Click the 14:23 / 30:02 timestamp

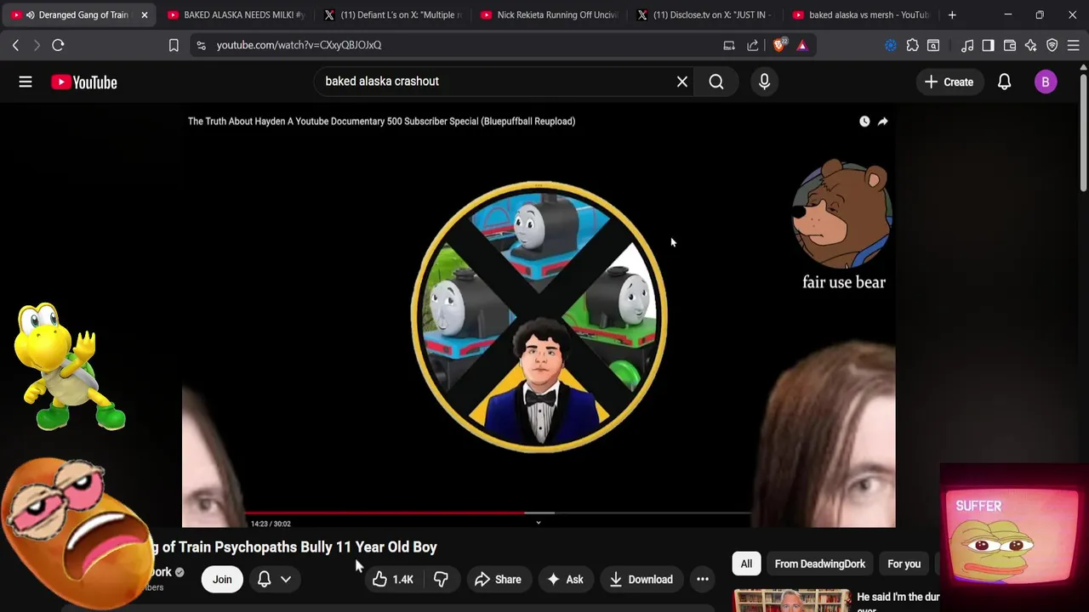(271, 524)
